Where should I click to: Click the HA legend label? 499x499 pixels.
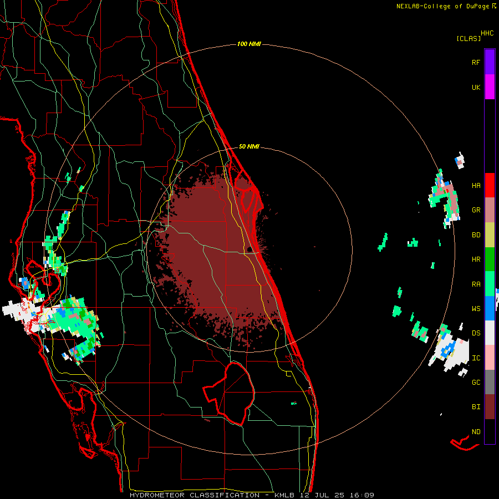(x=476, y=185)
